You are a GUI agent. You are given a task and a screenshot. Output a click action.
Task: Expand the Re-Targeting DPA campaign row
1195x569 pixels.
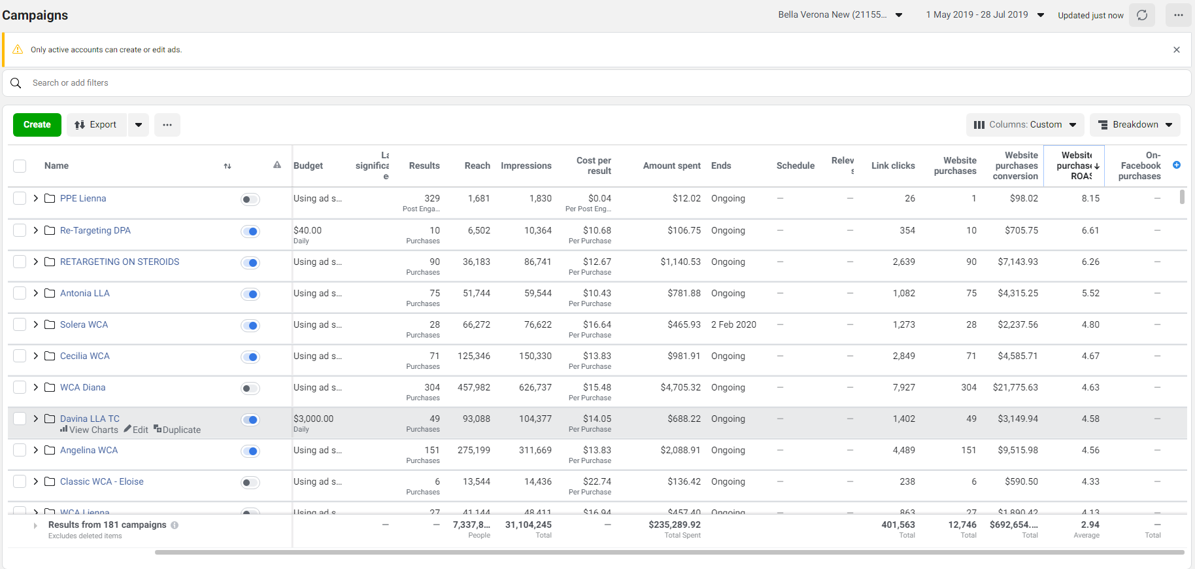point(36,230)
